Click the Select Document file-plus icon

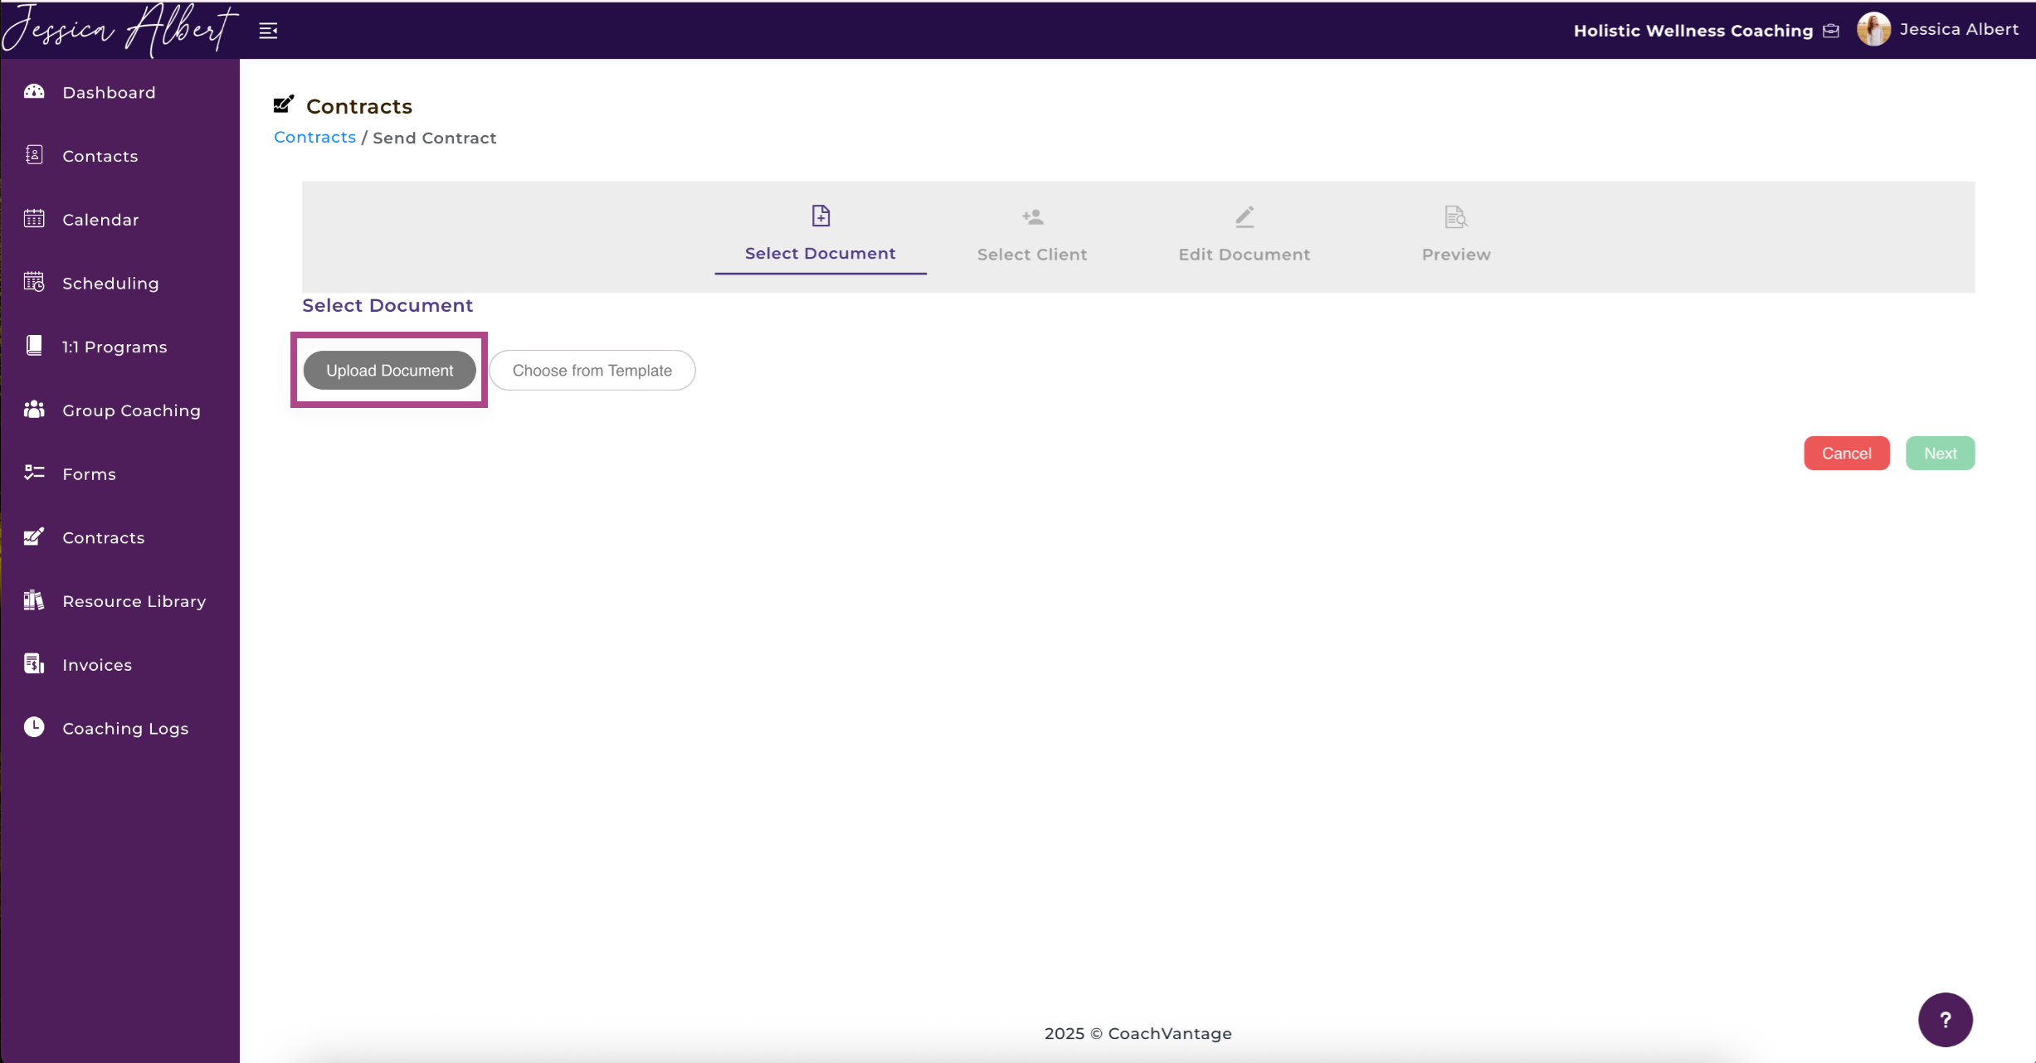coord(821,216)
